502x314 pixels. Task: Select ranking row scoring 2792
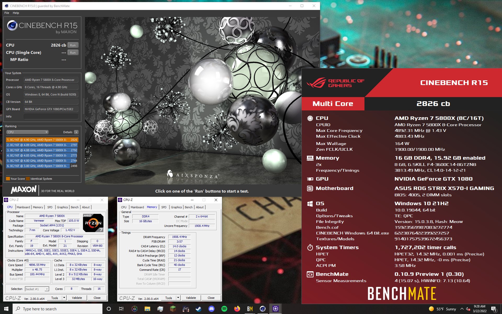[x=42, y=150]
